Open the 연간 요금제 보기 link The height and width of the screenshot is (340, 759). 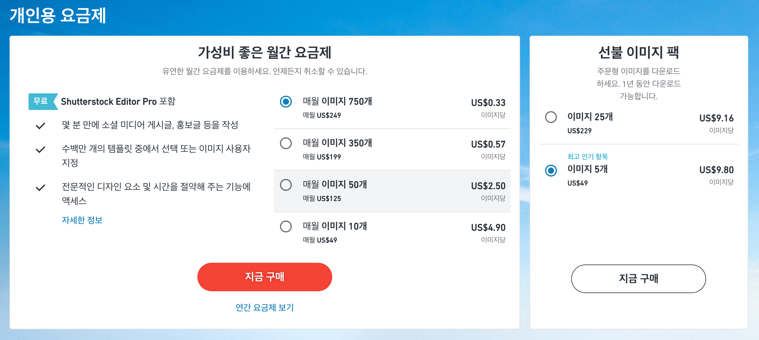click(x=264, y=307)
